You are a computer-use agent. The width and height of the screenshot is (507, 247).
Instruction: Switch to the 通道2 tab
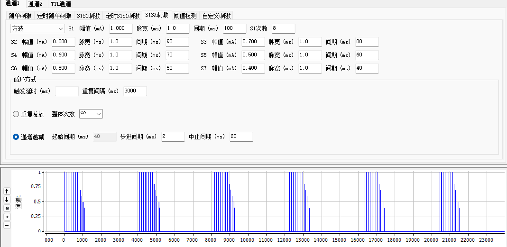coord(35,4)
